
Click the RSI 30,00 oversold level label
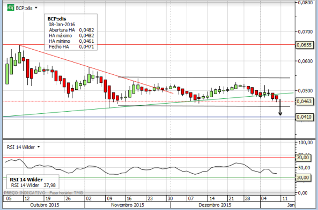[x=303, y=177]
